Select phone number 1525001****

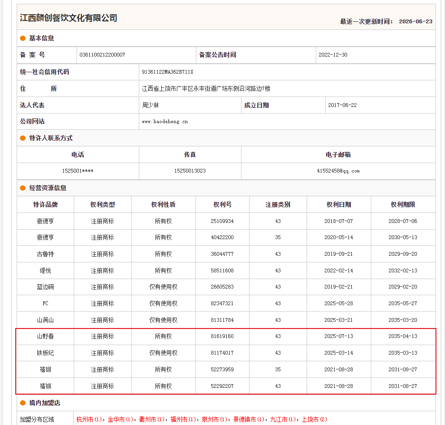78,171
